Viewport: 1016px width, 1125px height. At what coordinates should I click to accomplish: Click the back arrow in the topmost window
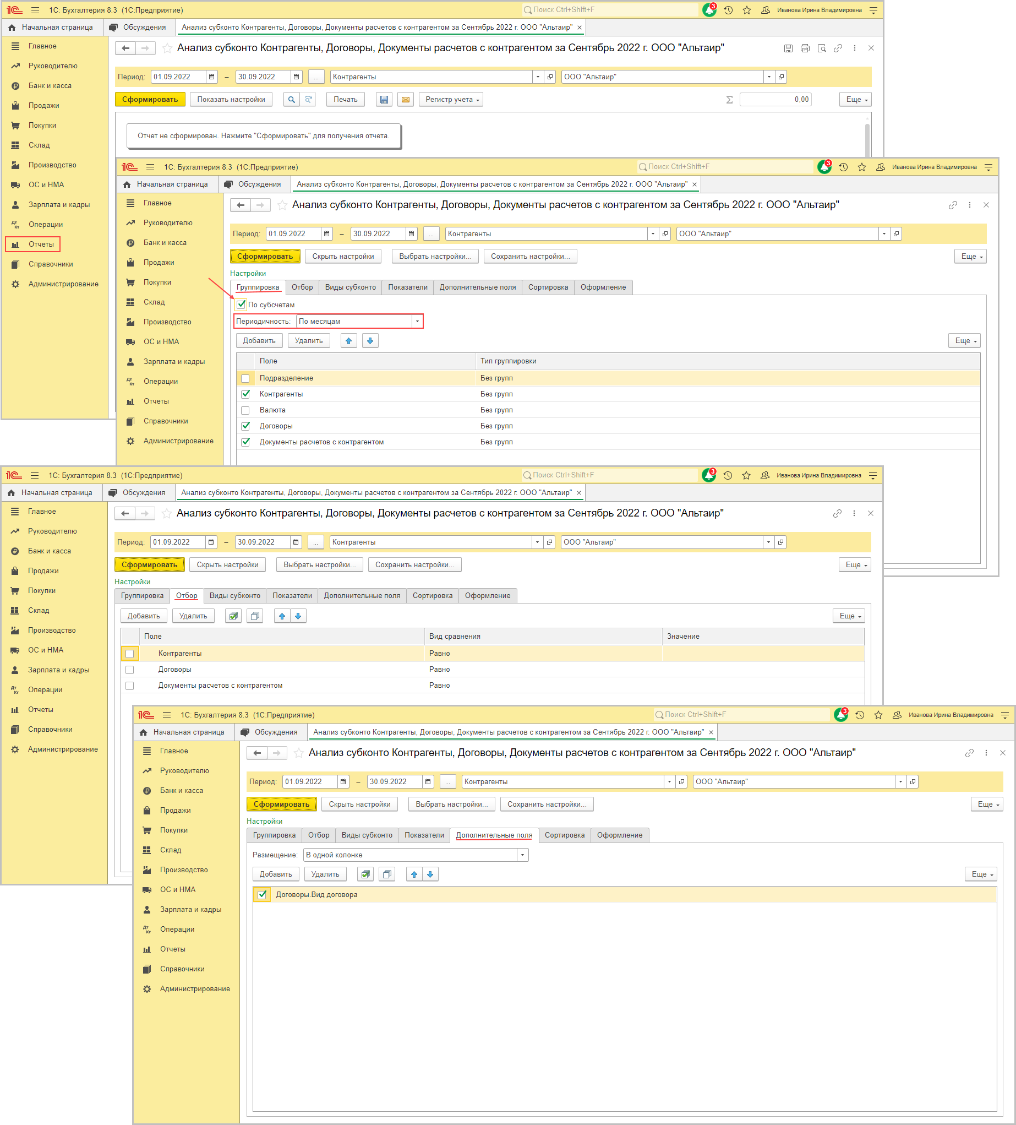click(125, 48)
